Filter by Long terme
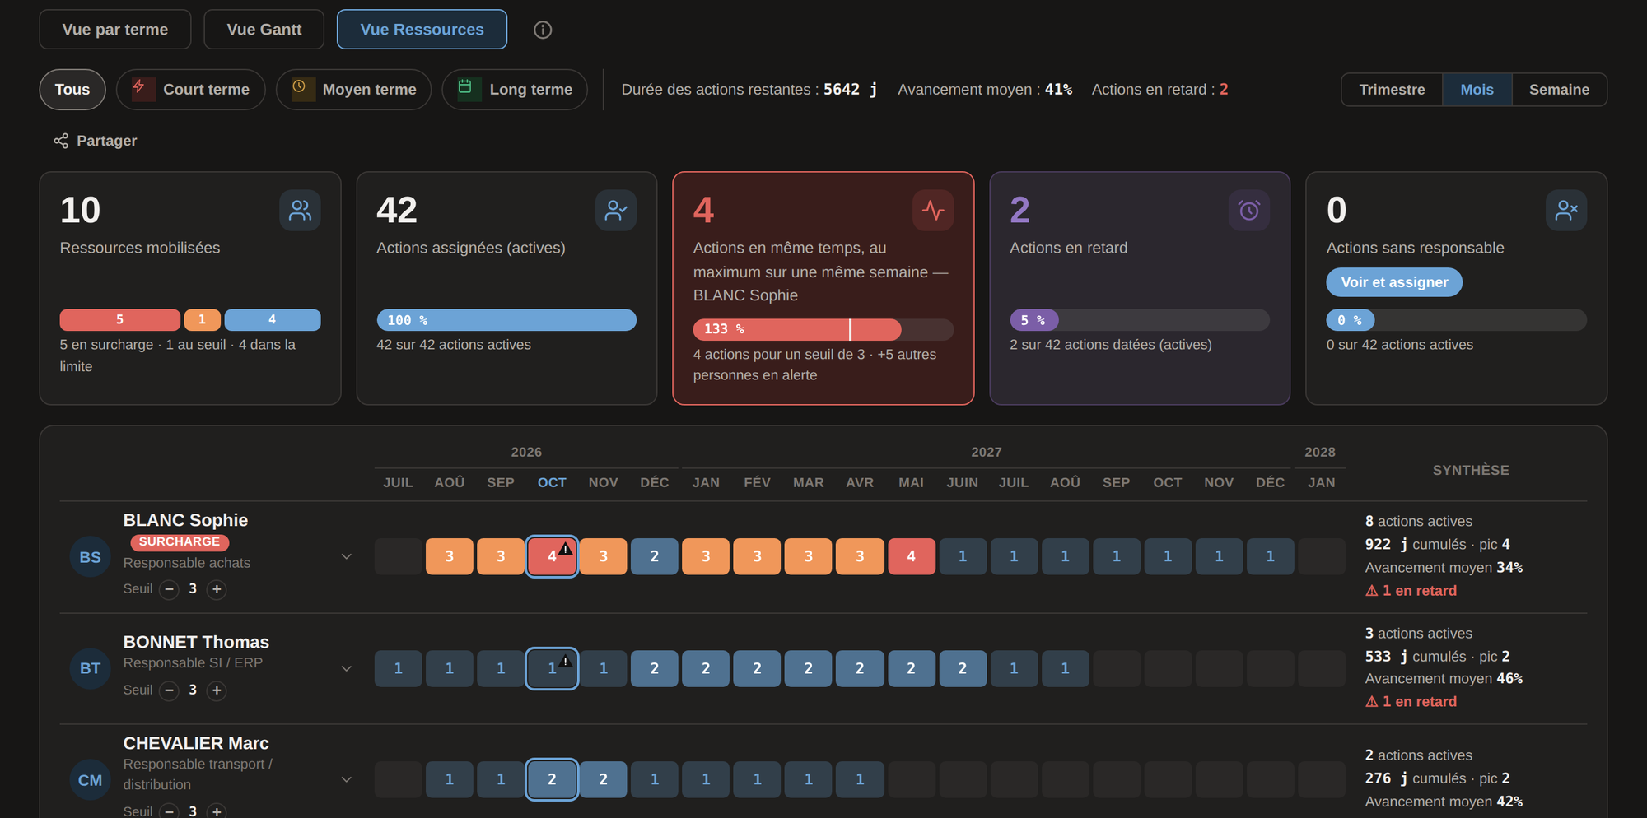 pos(515,90)
